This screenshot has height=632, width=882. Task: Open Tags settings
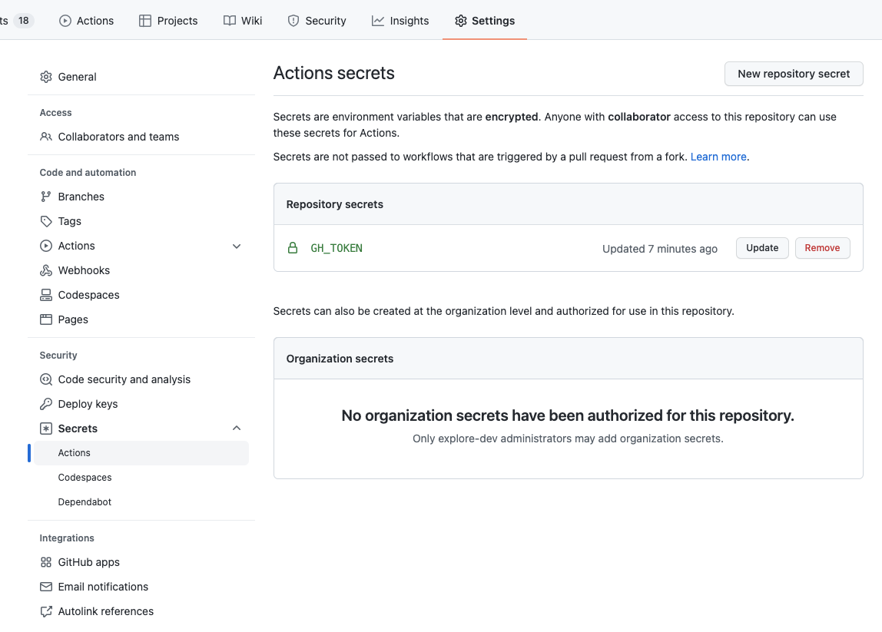[141, 221]
